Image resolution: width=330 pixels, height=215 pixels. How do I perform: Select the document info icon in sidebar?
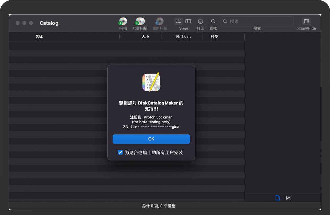pos(278,198)
